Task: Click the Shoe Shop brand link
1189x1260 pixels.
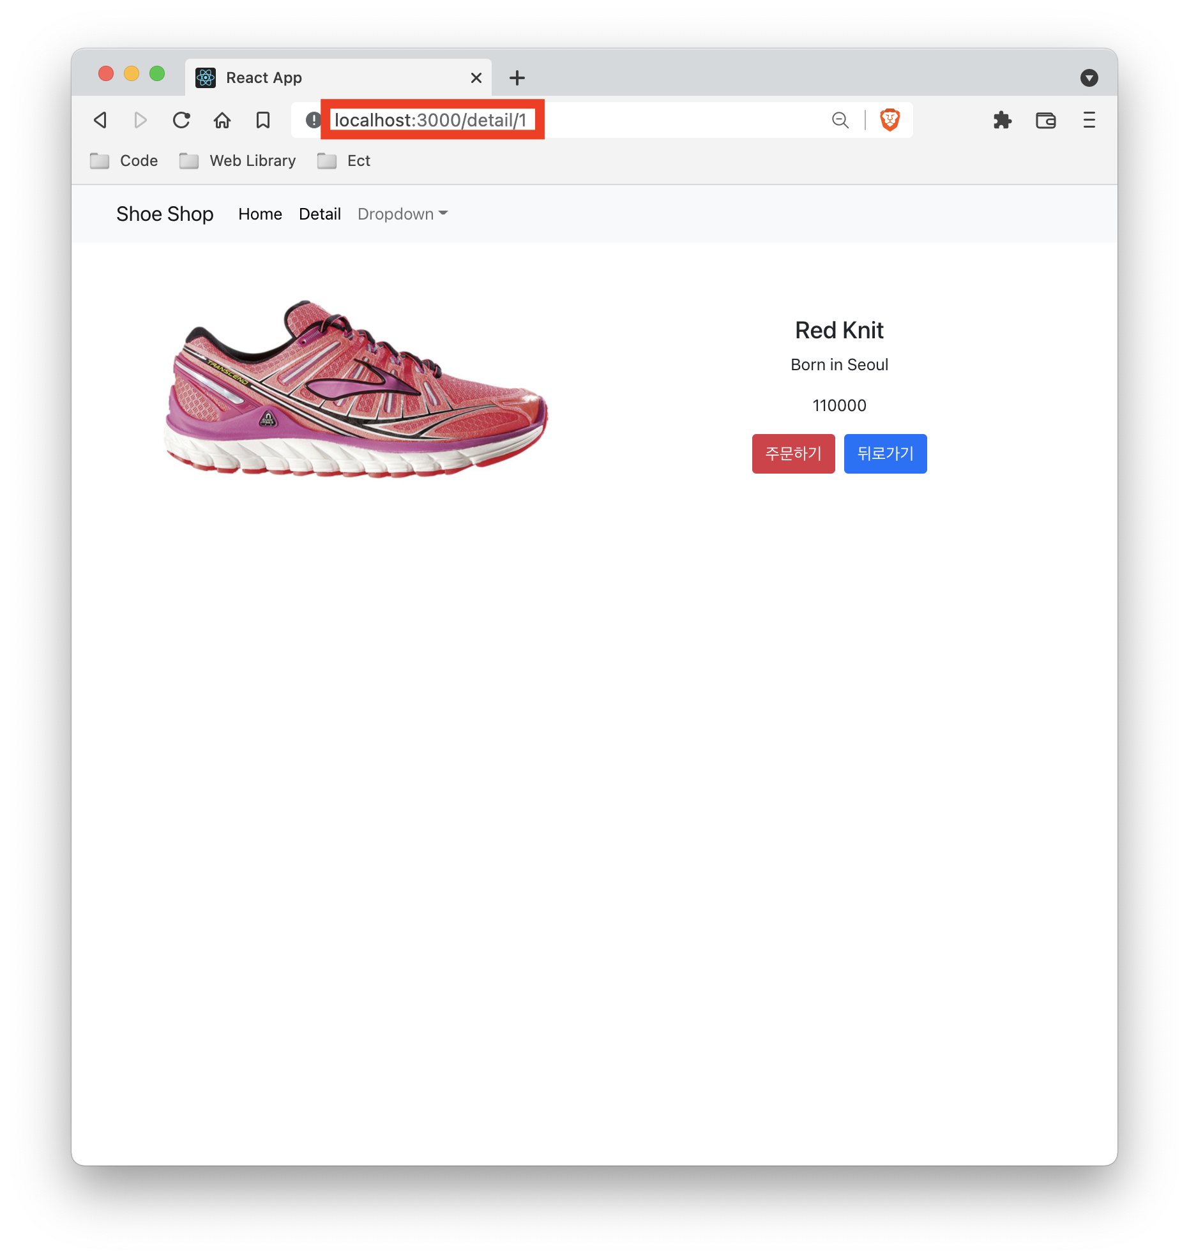Action: [x=165, y=214]
